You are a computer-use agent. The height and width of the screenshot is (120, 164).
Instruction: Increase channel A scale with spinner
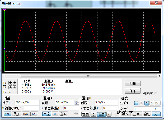(x=77, y=101)
